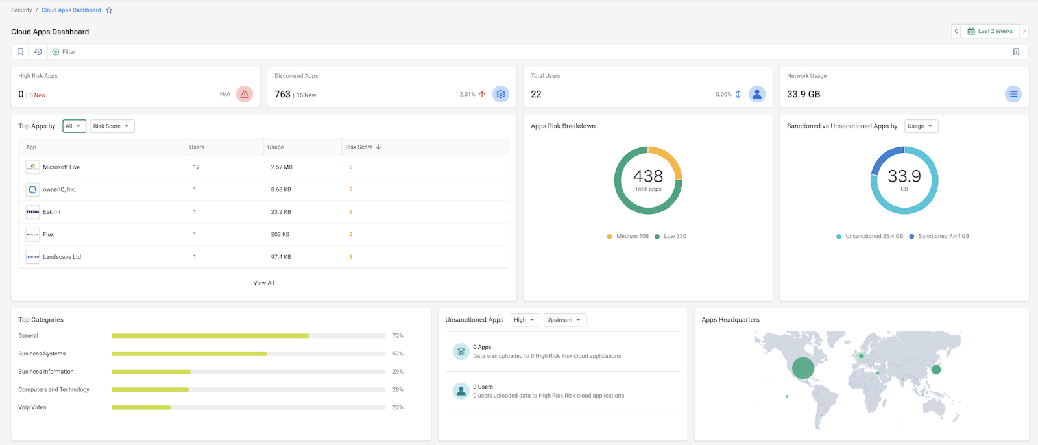
Task: Click the 2.57 MB usage value
Action: click(x=282, y=167)
